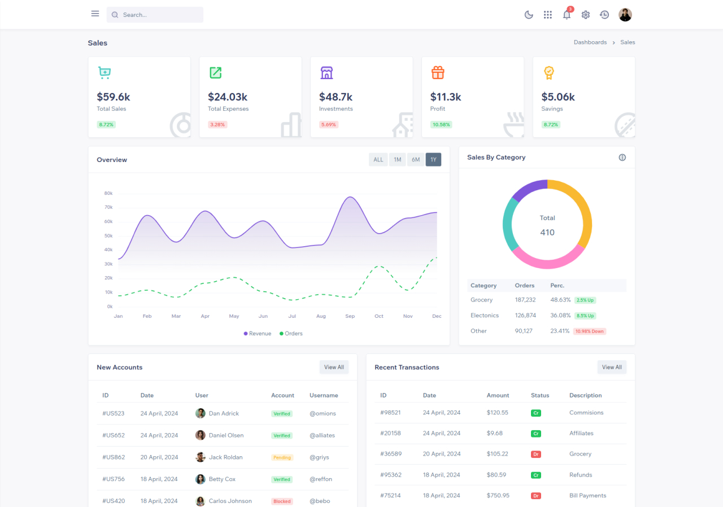Open notifications bell icon
The width and height of the screenshot is (723, 507).
pos(567,15)
